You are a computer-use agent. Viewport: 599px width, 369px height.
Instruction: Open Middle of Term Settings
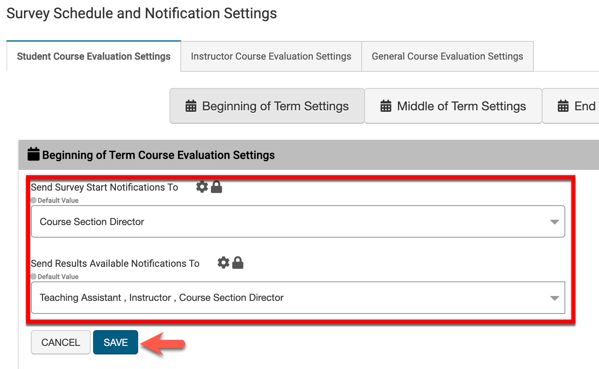(453, 106)
